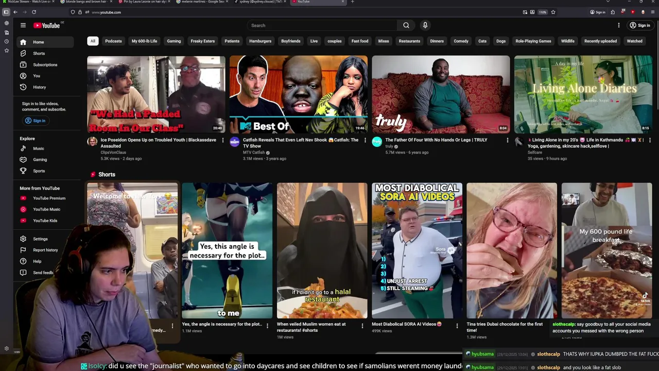Switch to melanie martinez Google tab
Screen dimensions: 659x371
(202, 2)
